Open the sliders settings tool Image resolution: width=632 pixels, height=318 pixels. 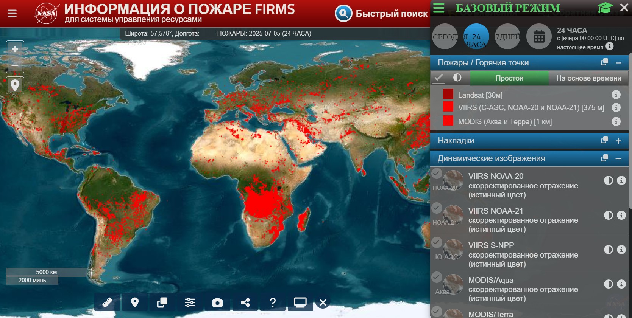(190, 302)
